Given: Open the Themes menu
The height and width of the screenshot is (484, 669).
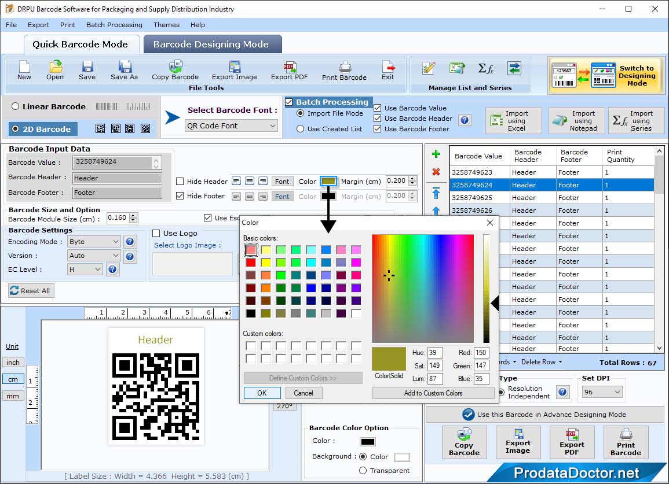Looking at the screenshot, I should [166, 25].
